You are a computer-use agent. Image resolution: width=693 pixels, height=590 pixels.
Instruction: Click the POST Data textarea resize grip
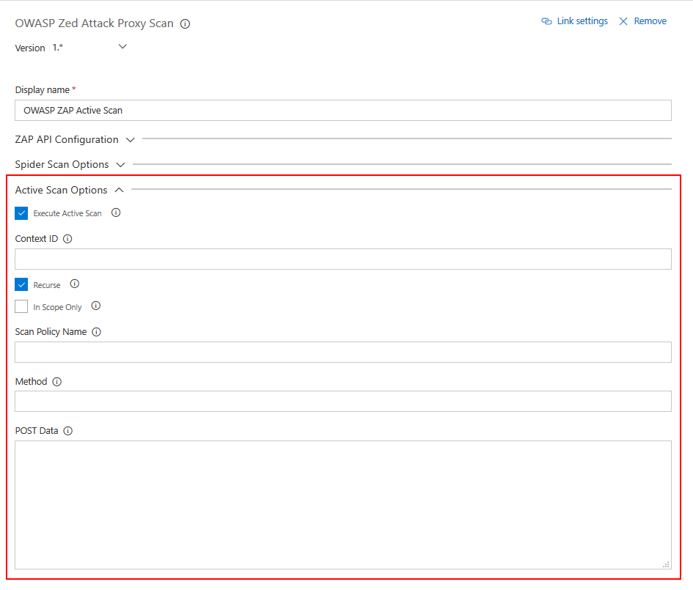(x=666, y=564)
